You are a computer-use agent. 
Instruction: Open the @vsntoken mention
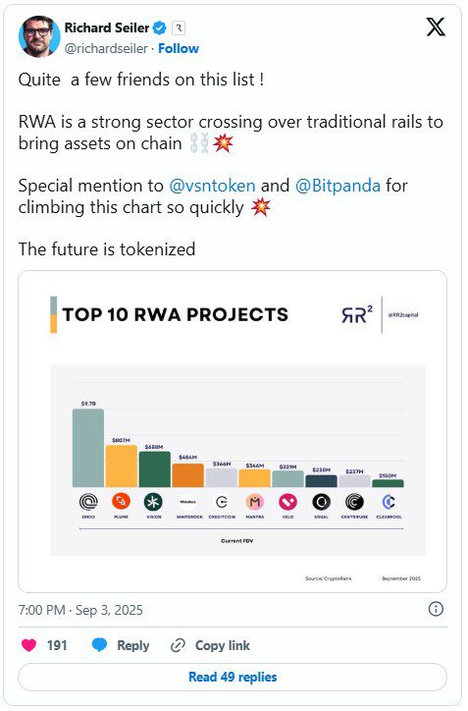pos(212,186)
